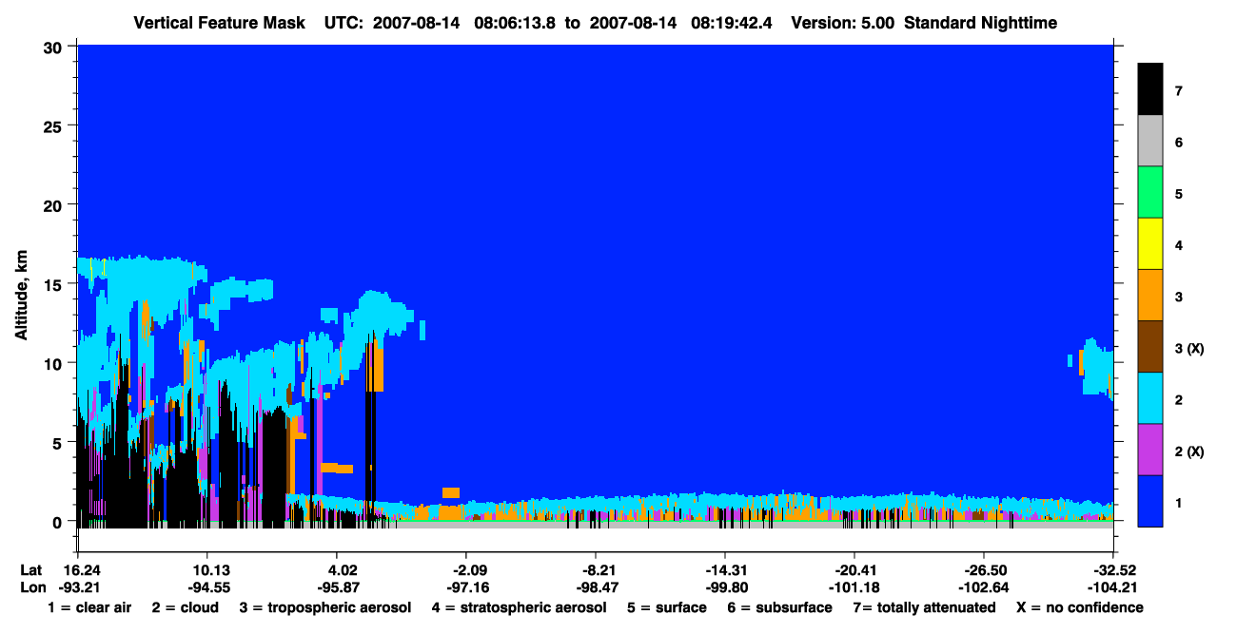The image size is (1237, 634).
Task: Click the 'Vertical Feature Mask' title text
Action: [220, 23]
